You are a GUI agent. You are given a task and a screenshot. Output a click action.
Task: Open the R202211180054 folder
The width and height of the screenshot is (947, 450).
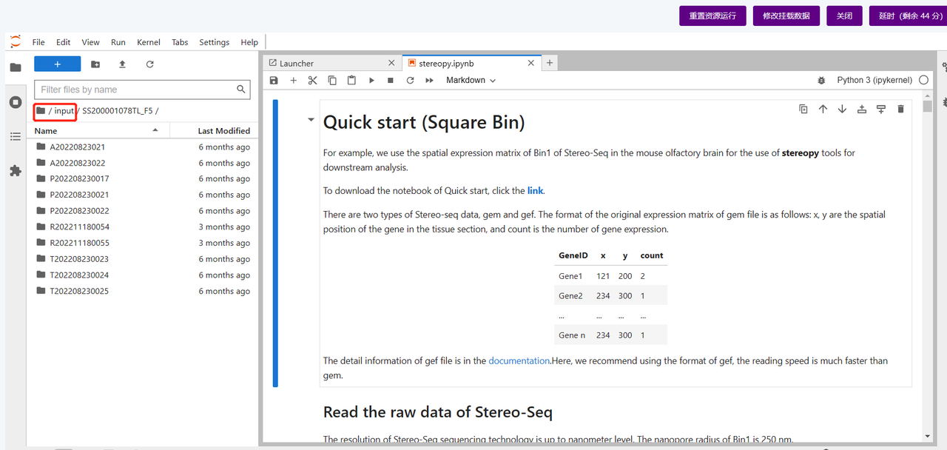pos(79,227)
